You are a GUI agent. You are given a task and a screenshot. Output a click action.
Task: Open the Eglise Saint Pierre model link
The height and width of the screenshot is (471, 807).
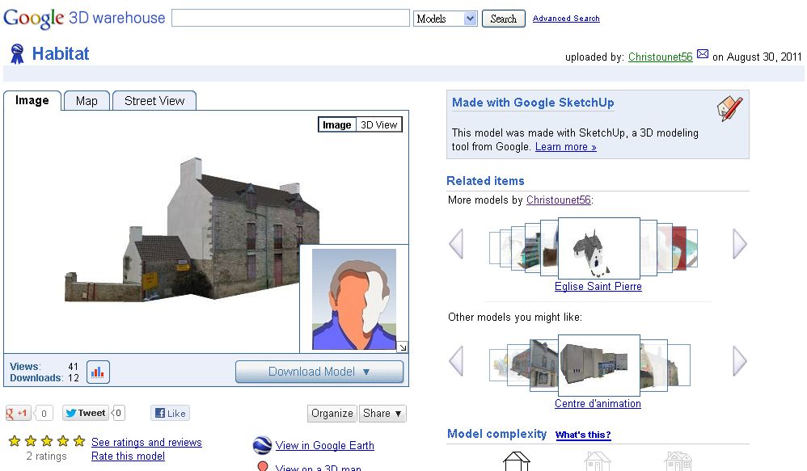[598, 287]
